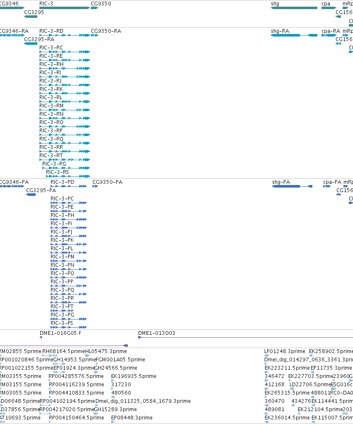The image size is (353, 424).
Task: Select protein RIC-3-PT
Action: coord(62,310)
